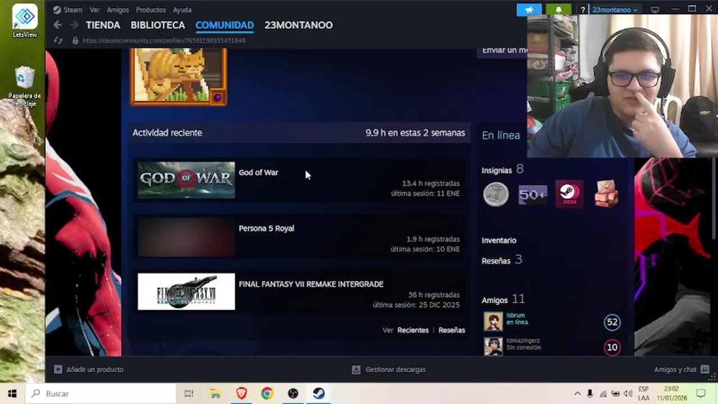Image resolution: width=718 pixels, height=404 pixels.
Task: Open the Productos menu
Action: 151,10
